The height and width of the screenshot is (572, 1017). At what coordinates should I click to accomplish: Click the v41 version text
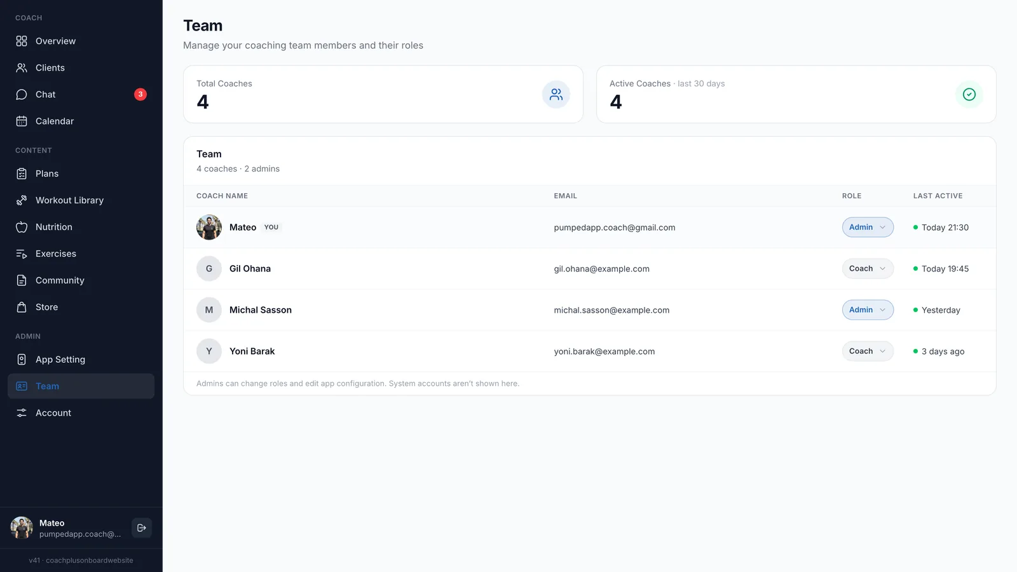point(81,561)
